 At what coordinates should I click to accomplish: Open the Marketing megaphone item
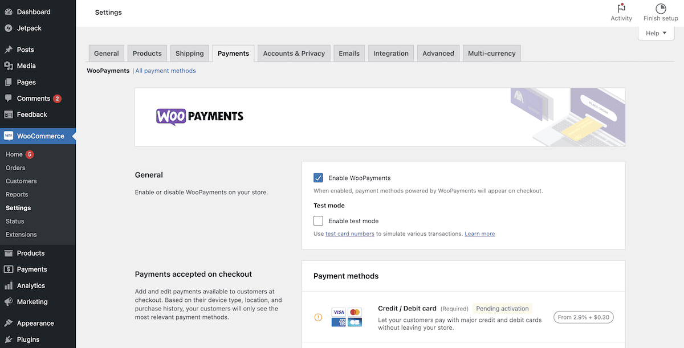[x=32, y=302]
